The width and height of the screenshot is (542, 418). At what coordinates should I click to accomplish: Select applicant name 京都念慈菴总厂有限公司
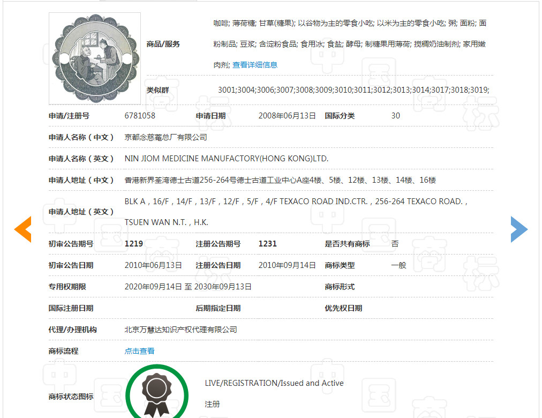(x=165, y=137)
